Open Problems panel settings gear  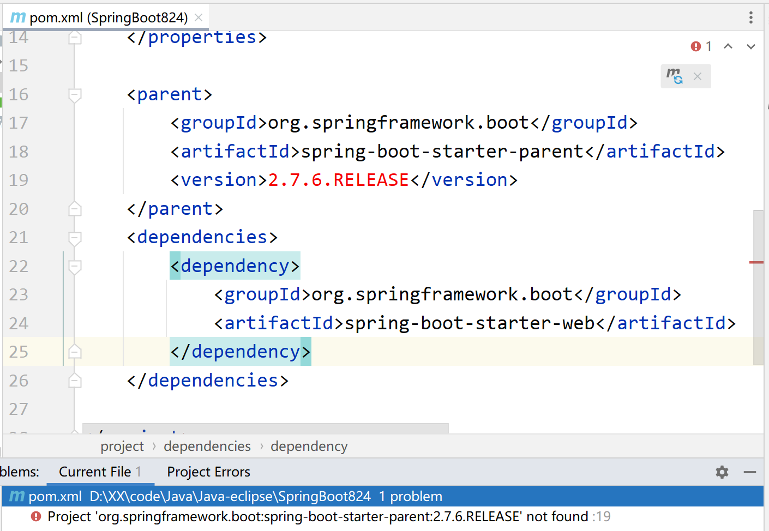722,472
